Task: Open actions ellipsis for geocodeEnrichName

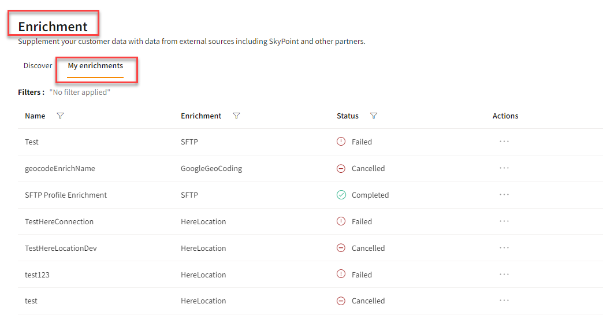Action: coord(504,168)
